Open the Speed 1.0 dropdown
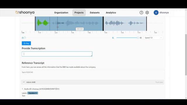The image size is (187, 105). pyautogui.click(x=153, y=38)
